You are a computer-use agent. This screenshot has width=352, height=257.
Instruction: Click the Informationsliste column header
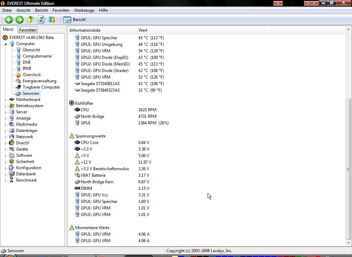[x=102, y=30]
